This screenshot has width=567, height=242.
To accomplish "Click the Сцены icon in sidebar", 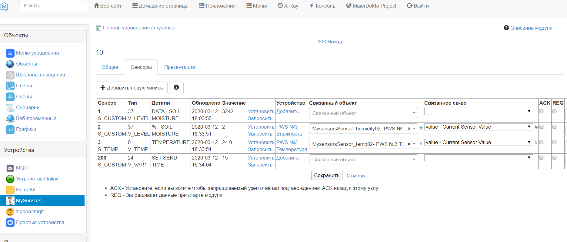I will coord(10,97).
